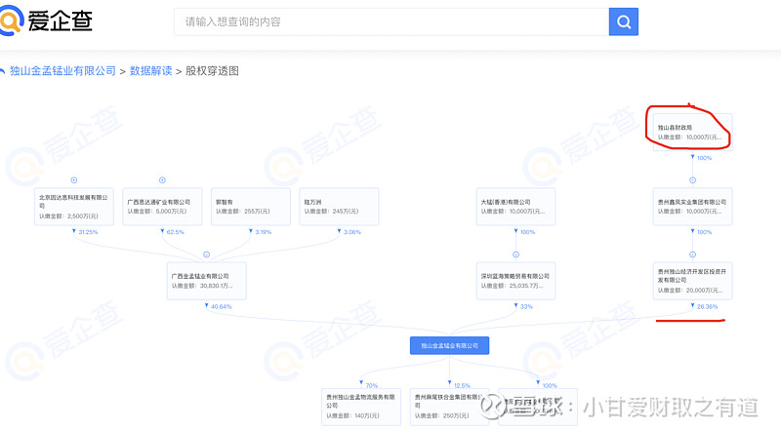The image size is (781, 431).
Task: Expand shareholders above 北京因达思科技发展有限公司
Action: pos(74,180)
